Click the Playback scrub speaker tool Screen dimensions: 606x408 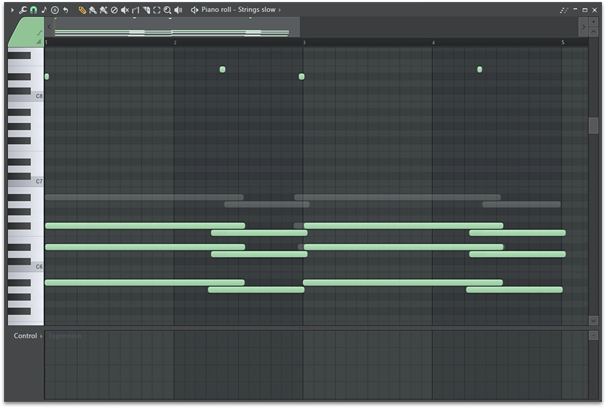tap(178, 10)
